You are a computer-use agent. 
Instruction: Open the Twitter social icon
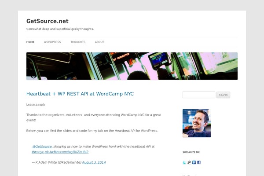pyautogui.click(x=184, y=162)
